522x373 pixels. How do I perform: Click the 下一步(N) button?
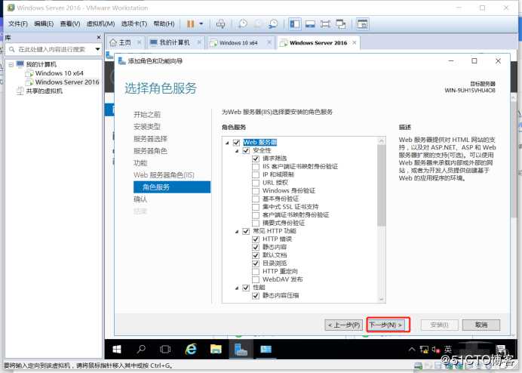click(x=386, y=325)
